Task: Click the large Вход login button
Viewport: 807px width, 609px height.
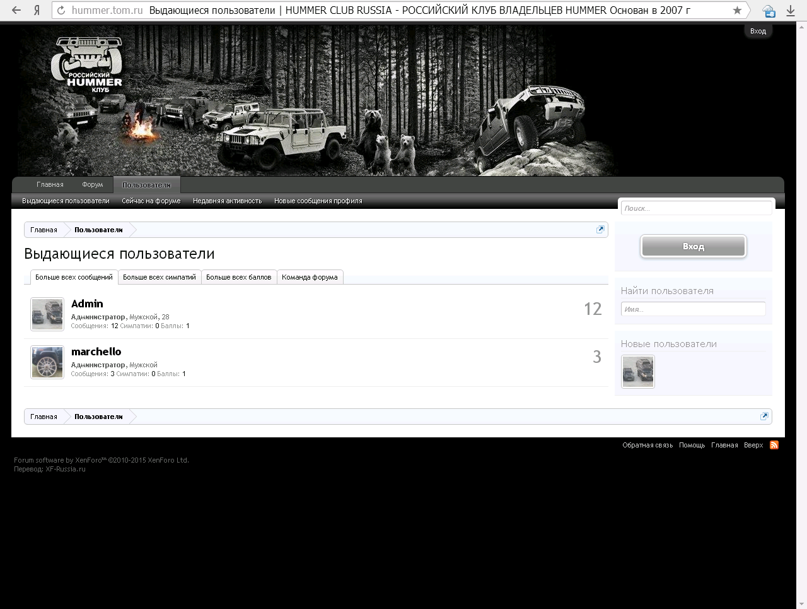Action: tap(694, 246)
